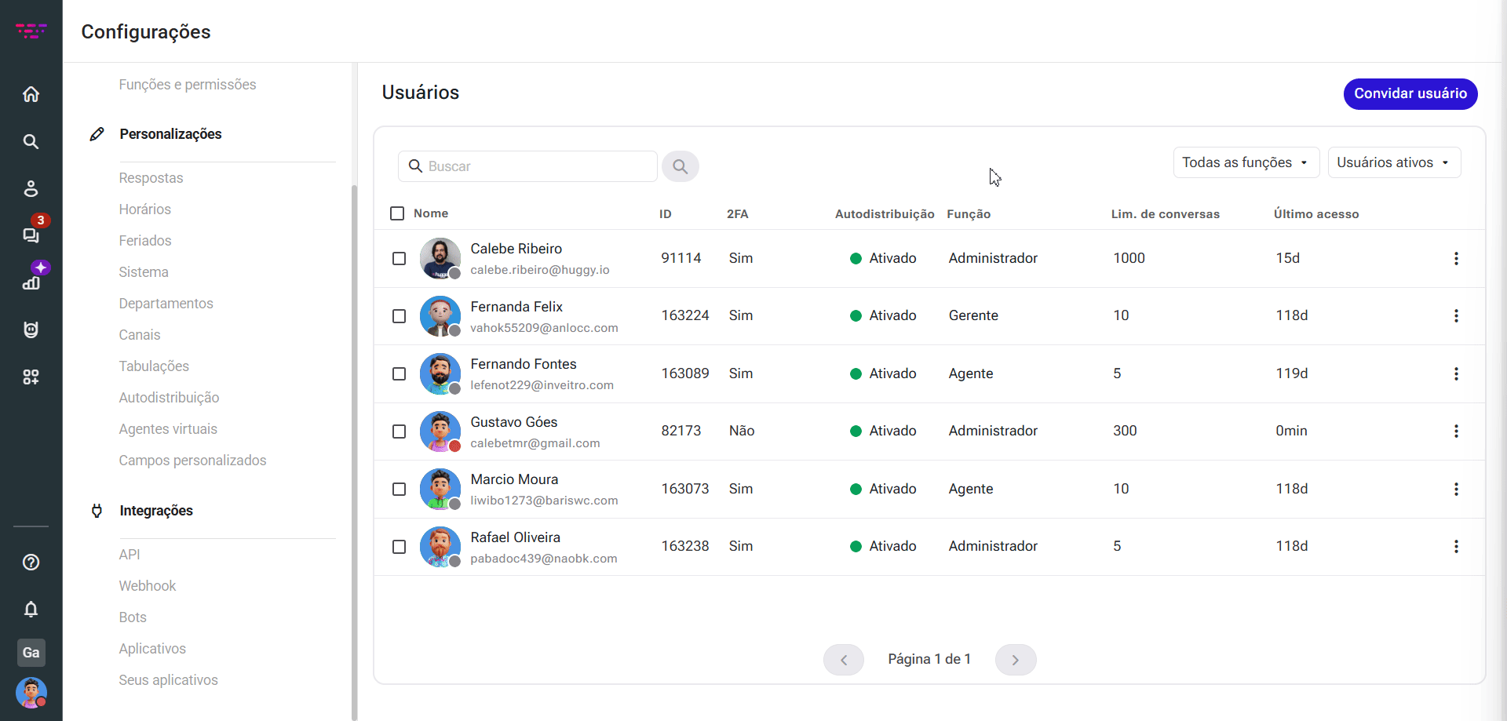
Task: Click the Ga workspace badge
Action: pos(31,653)
